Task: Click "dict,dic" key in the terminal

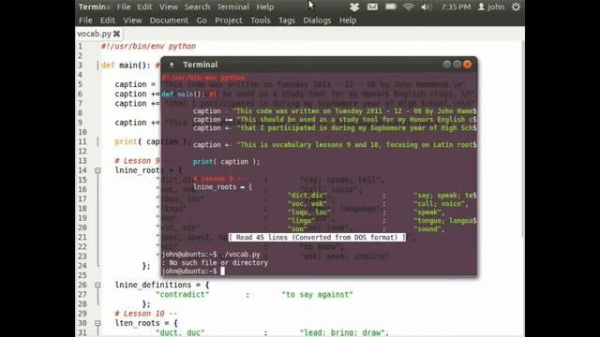Action: coord(307,196)
